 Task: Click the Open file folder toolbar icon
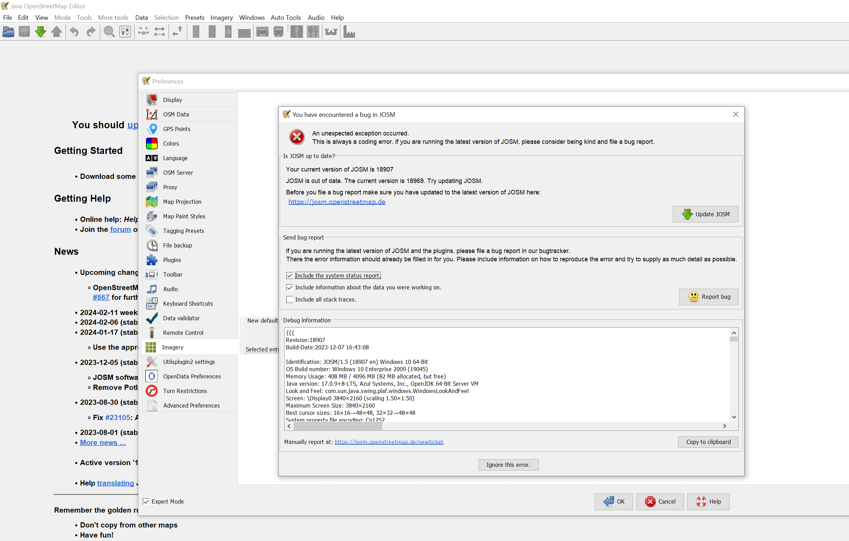(x=8, y=32)
